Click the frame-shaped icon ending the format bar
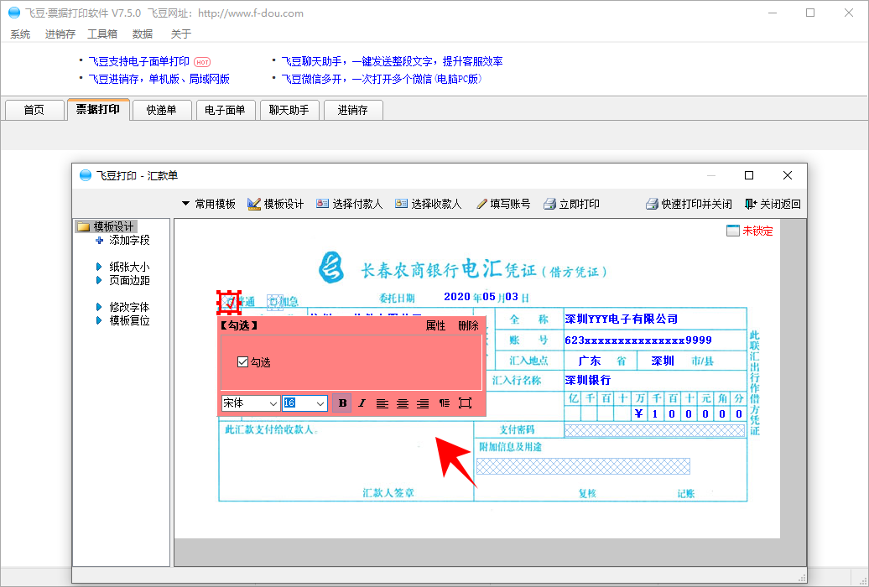Image resolution: width=869 pixels, height=587 pixels. [465, 403]
